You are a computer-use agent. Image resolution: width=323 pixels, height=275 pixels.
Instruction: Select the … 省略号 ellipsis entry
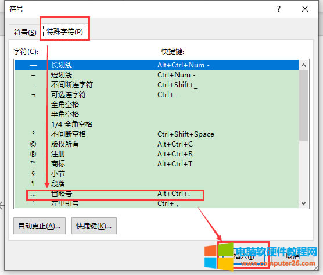[156, 194]
